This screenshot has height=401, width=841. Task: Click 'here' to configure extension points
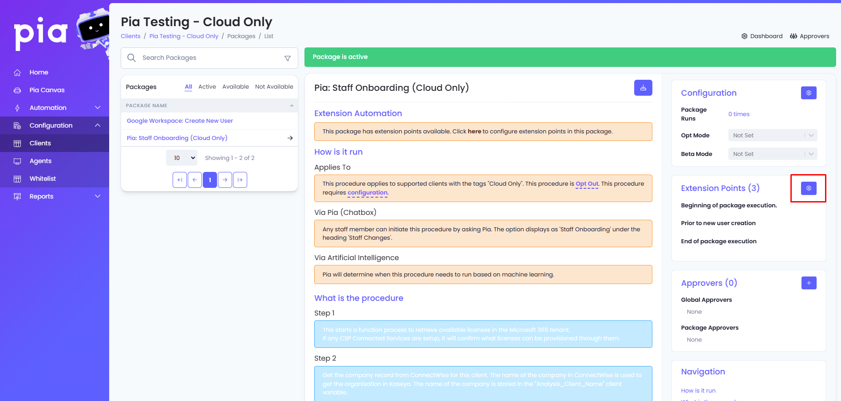(x=474, y=132)
